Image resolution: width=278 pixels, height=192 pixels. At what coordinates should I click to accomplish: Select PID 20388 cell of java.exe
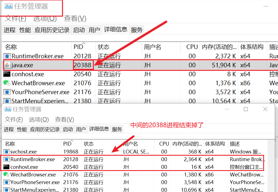coord(82,65)
